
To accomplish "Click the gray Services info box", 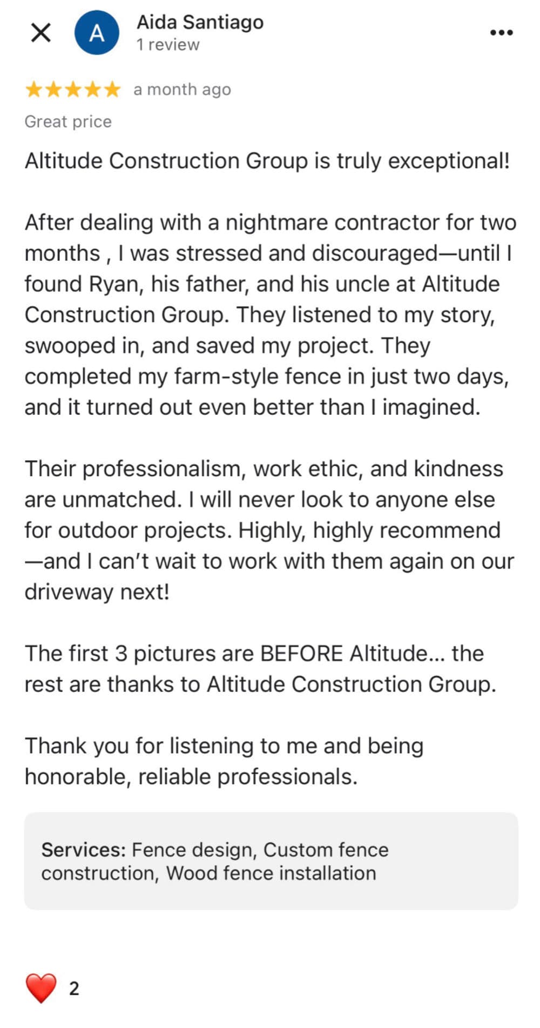I will click(x=271, y=861).
